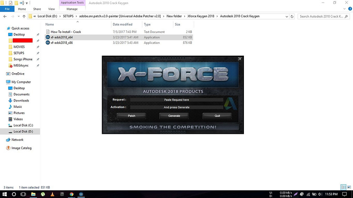Click the new folder quick access icon
This screenshot has width=353, height=198.
click(16, 3)
